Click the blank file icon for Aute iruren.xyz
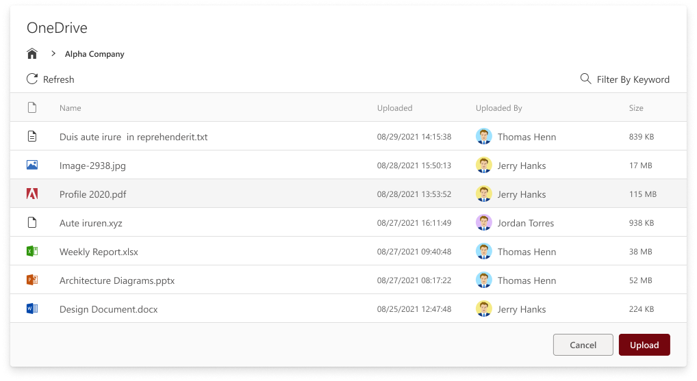The image size is (697, 381). [x=32, y=223]
